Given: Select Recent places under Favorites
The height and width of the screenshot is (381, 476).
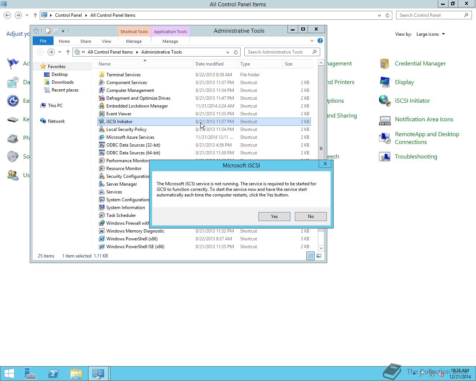Looking at the screenshot, I should pyautogui.click(x=65, y=90).
